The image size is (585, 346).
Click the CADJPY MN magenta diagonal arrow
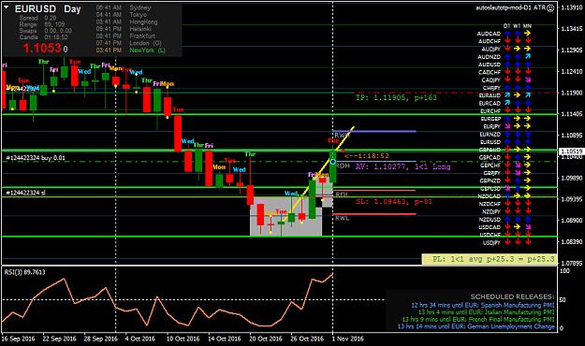[x=528, y=79]
